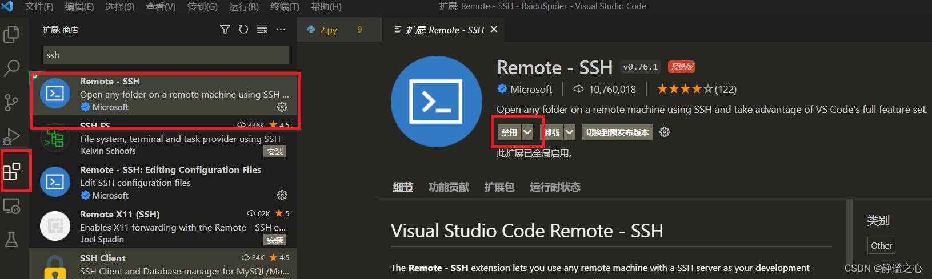Focus the extension search box containing ssh
Viewport: 932px width, 279px height.
click(166, 55)
